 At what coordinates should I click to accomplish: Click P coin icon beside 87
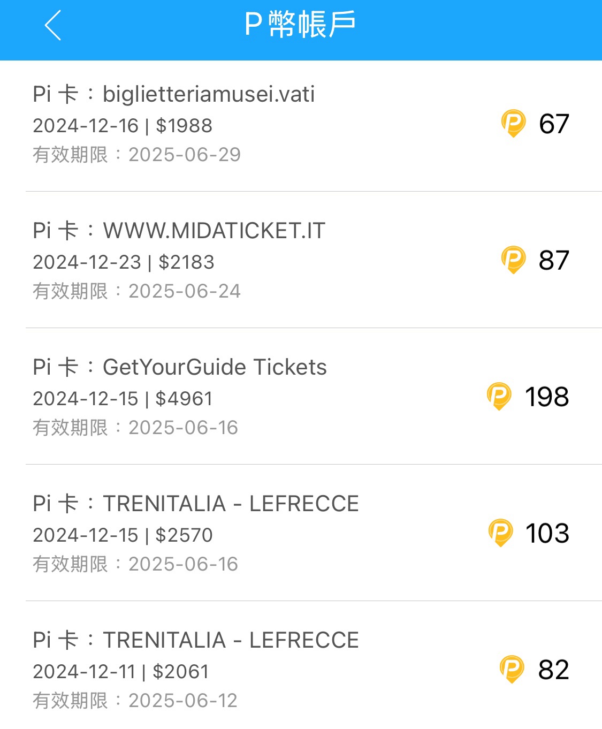(513, 260)
